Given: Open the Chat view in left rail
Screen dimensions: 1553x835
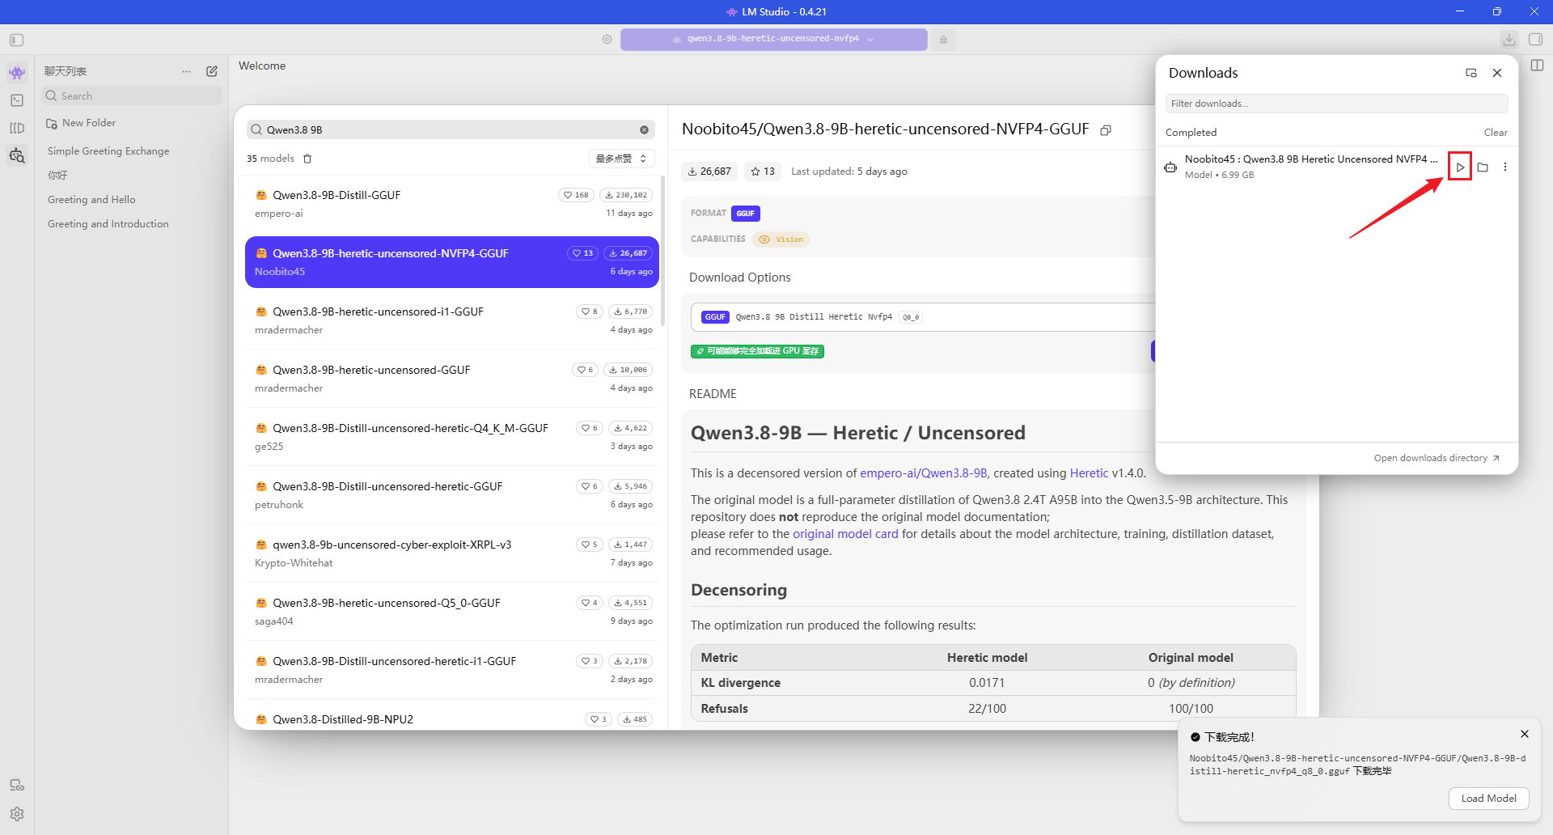Looking at the screenshot, I should click(x=17, y=73).
